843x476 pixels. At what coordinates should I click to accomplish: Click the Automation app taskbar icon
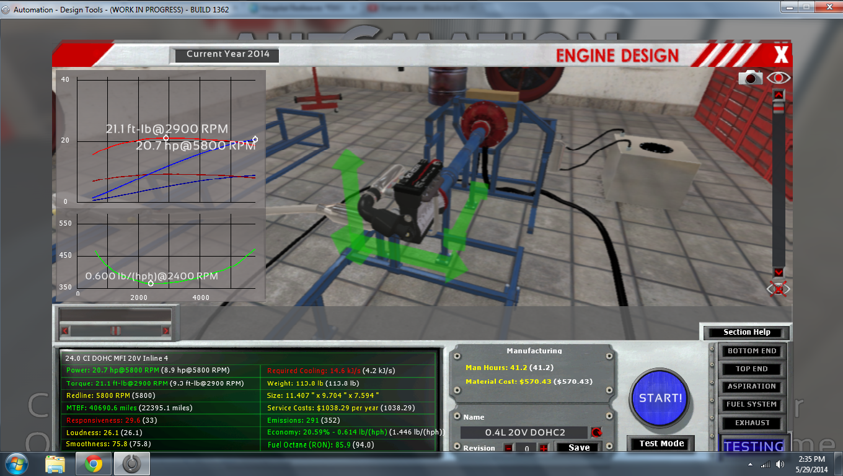132,464
